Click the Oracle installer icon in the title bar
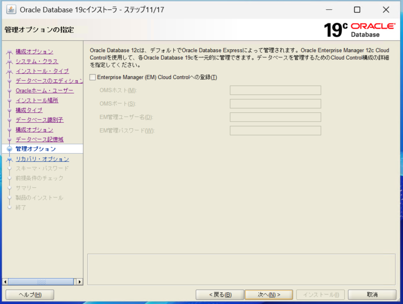 [x=10, y=9]
